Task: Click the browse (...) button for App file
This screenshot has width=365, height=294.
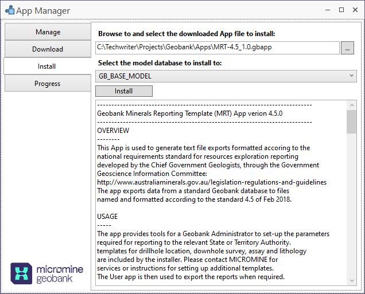Action: tap(347, 48)
